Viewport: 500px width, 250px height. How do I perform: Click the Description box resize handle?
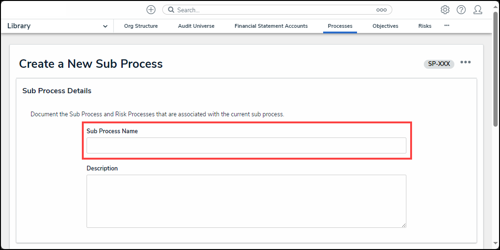point(404,226)
